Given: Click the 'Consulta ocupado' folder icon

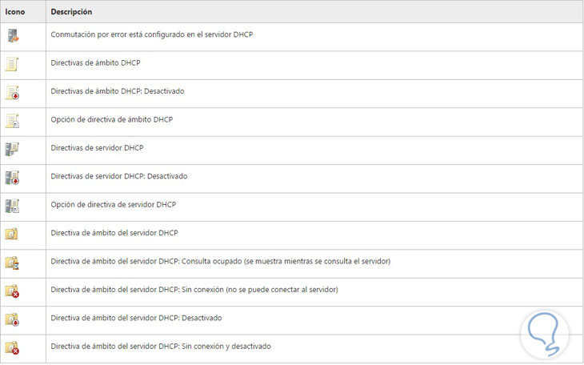Looking at the screenshot, I should 12,263.
